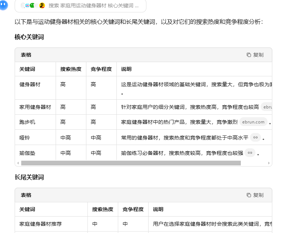The width and height of the screenshot is (295, 233).
Task: Click the green WeChat source icon in the search pill
Action: pyautogui.click(x=33, y=5)
